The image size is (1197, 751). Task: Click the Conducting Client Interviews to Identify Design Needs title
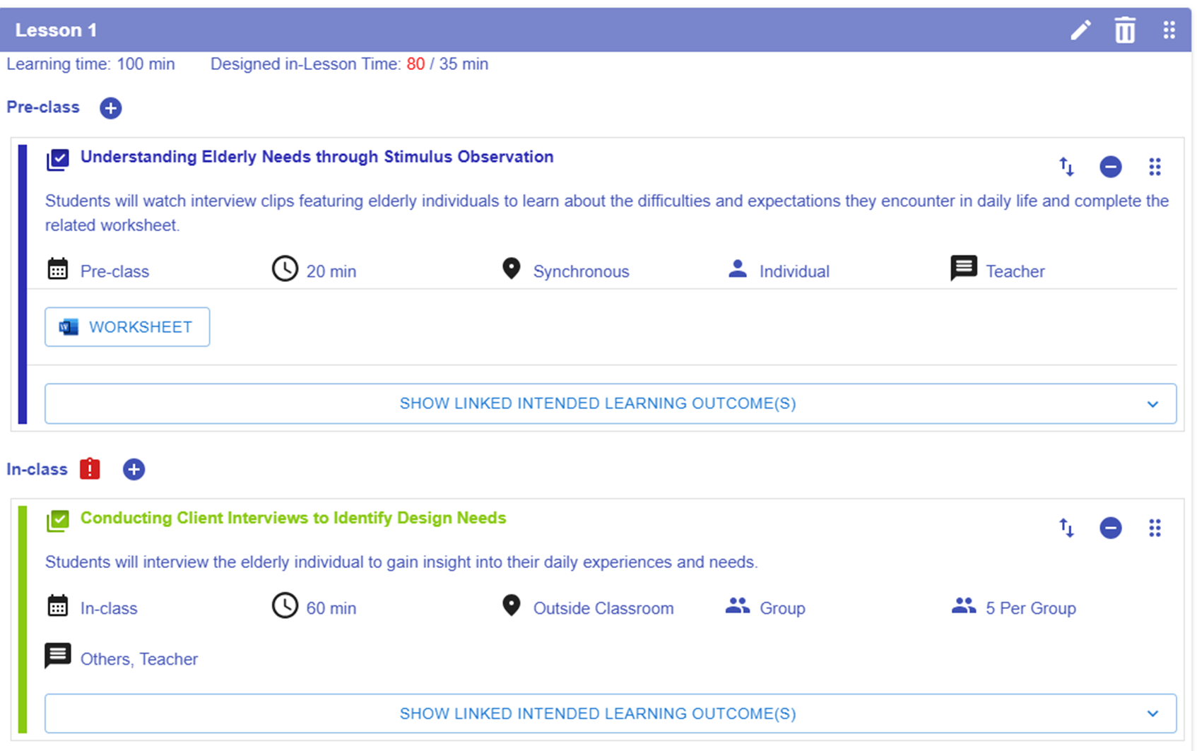[293, 518]
